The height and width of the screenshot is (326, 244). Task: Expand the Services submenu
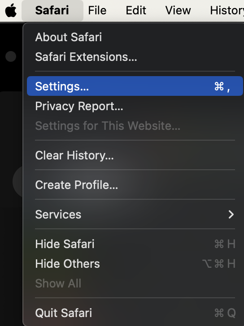click(135, 214)
